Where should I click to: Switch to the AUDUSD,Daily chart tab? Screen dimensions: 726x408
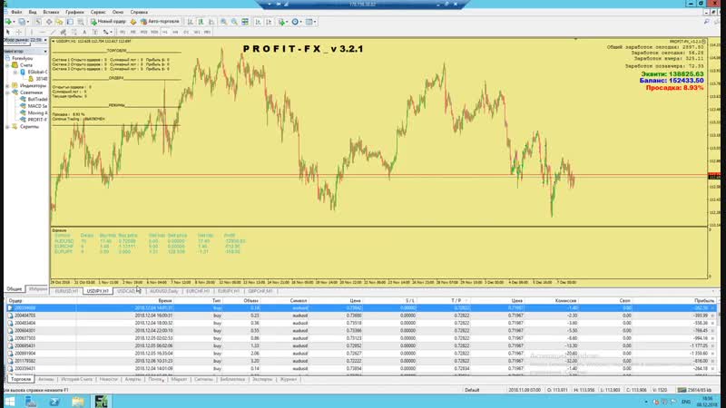tap(164, 291)
